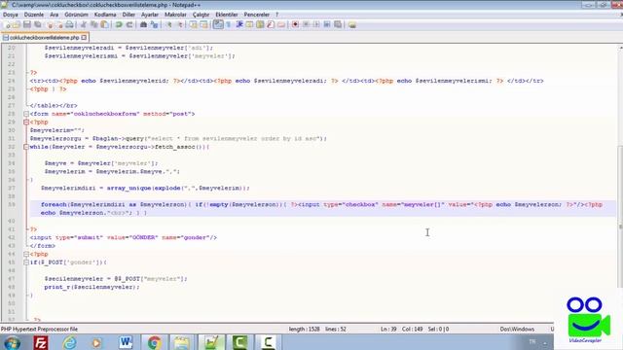Toggle the indent guide toolbar button
Viewport: 623px width, 350px height.
[x=239, y=24]
